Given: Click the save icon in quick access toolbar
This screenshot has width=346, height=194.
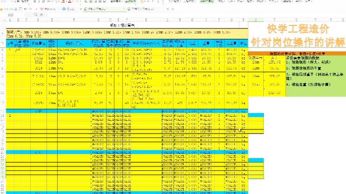Looking at the screenshot, I should pyautogui.click(x=6, y=9).
